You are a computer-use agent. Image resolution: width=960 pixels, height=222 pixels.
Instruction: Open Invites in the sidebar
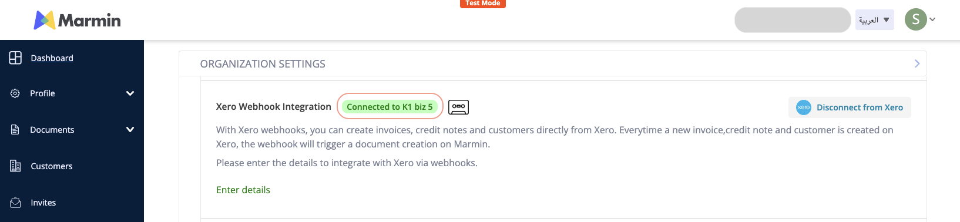click(43, 203)
